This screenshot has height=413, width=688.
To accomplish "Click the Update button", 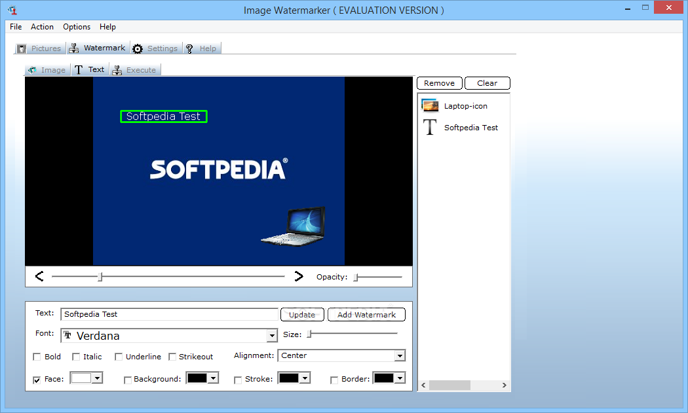I will click(x=302, y=314).
